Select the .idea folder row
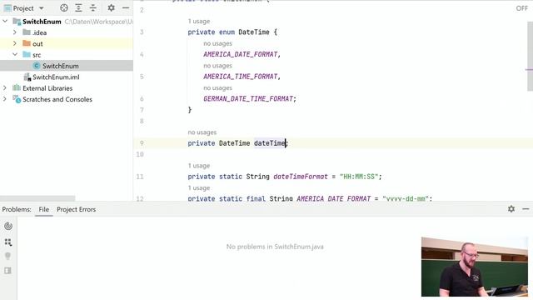 point(67,32)
